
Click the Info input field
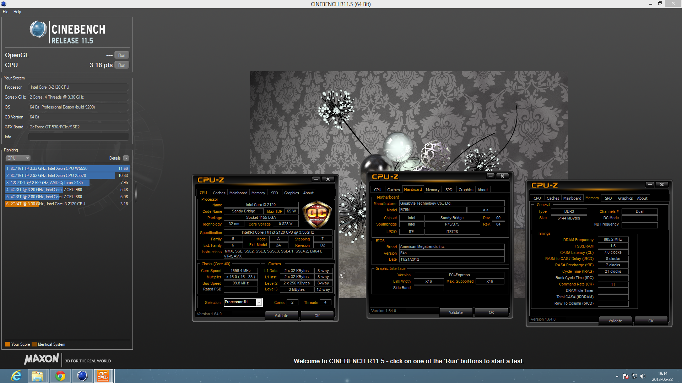pos(79,137)
